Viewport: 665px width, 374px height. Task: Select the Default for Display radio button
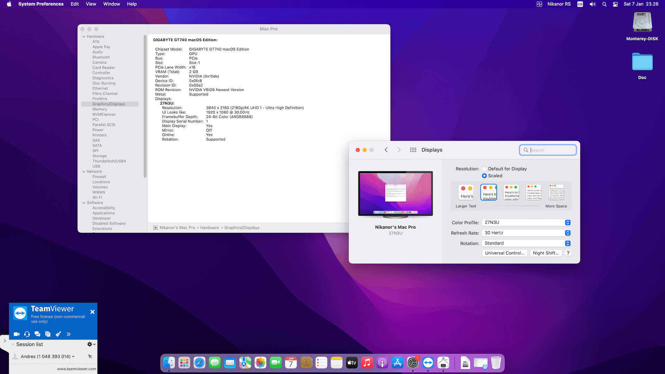click(x=484, y=169)
